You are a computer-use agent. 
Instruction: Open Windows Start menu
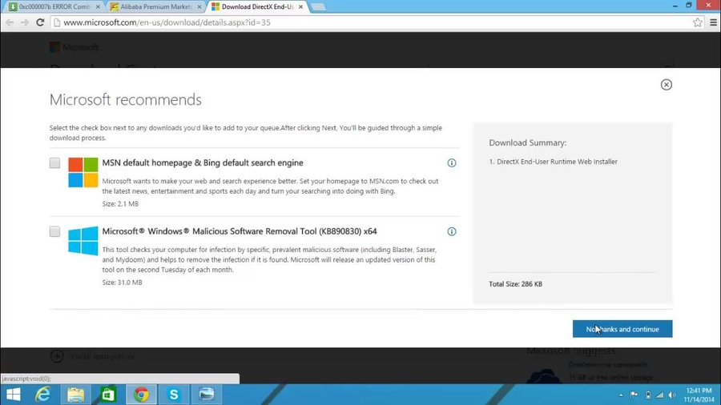pos(13,395)
